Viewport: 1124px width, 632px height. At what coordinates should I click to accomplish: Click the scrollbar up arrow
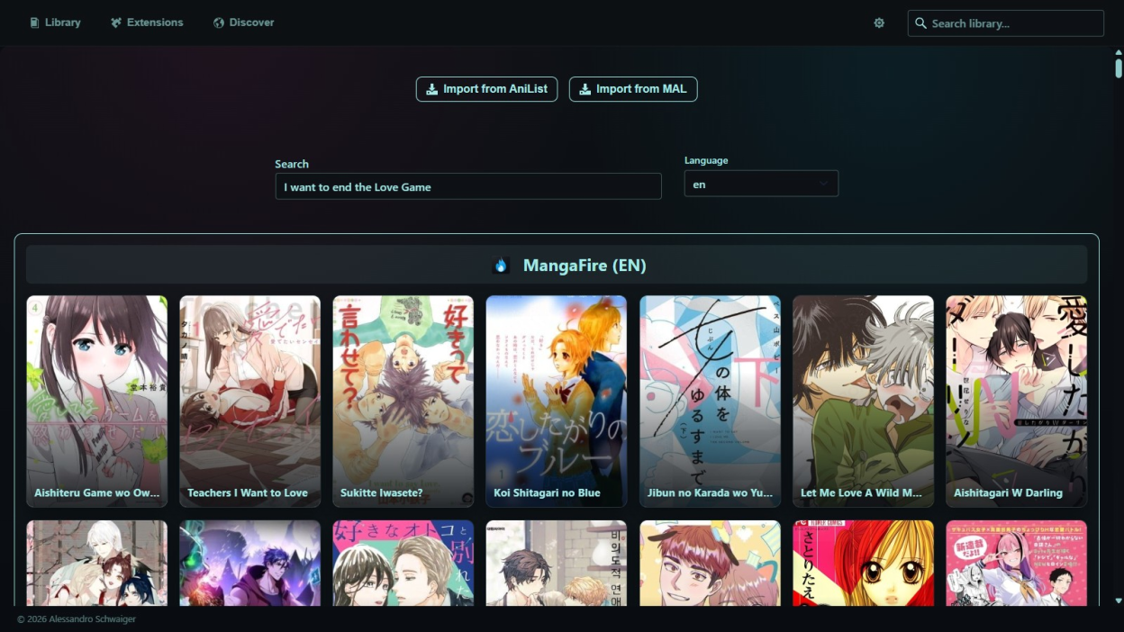(1119, 52)
